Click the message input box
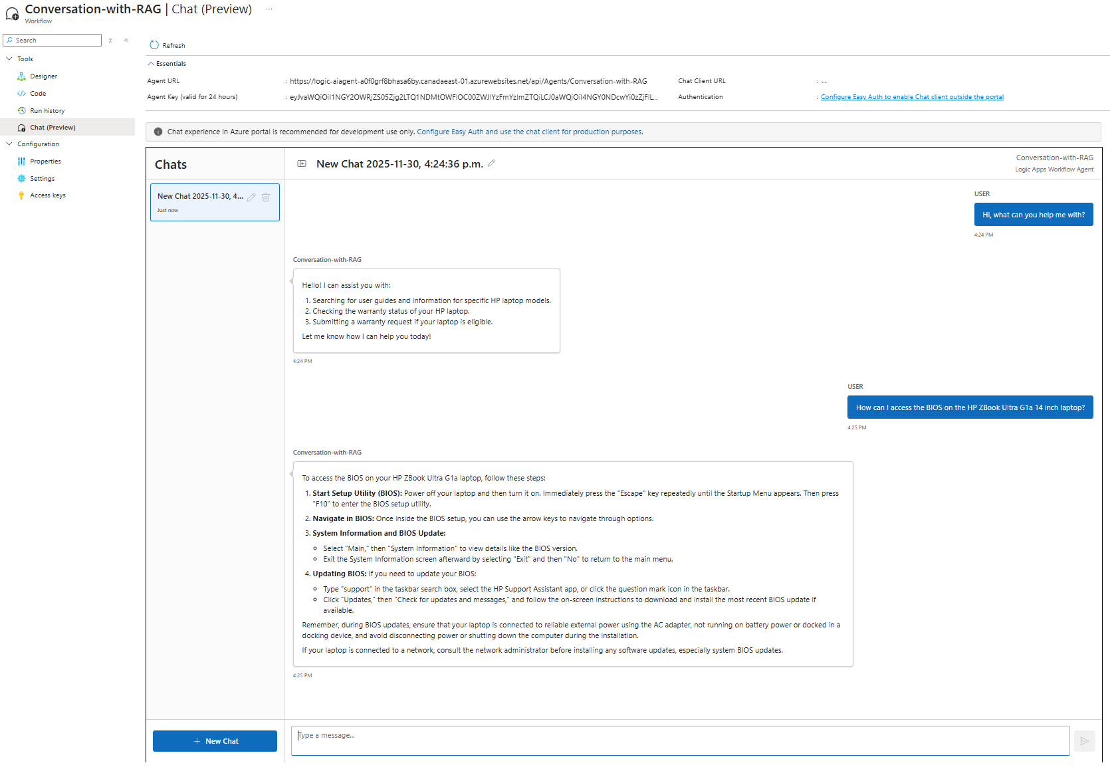Screen dimensions: 1110x767 point(679,740)
